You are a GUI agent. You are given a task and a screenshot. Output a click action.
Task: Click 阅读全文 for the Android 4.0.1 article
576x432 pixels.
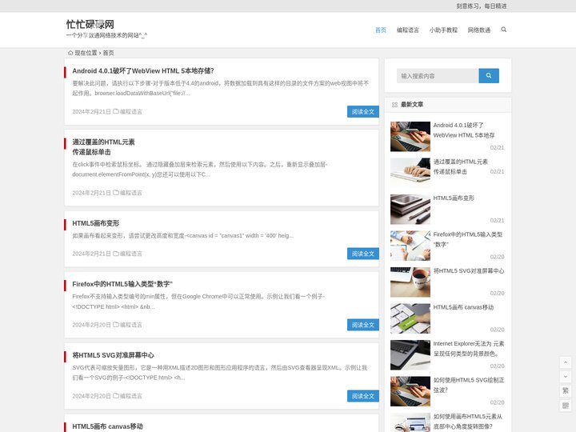pyautogui.click(x=363, y=112)
